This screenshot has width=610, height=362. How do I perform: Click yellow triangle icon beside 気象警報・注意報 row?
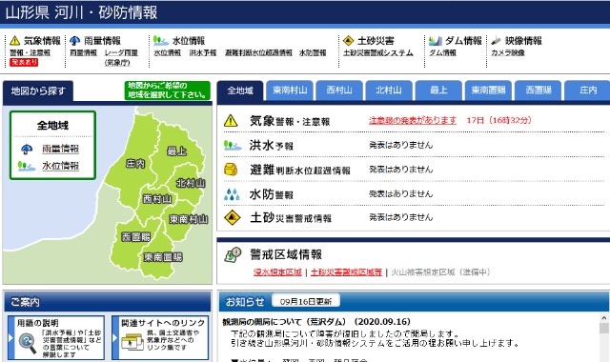point(231,121)
